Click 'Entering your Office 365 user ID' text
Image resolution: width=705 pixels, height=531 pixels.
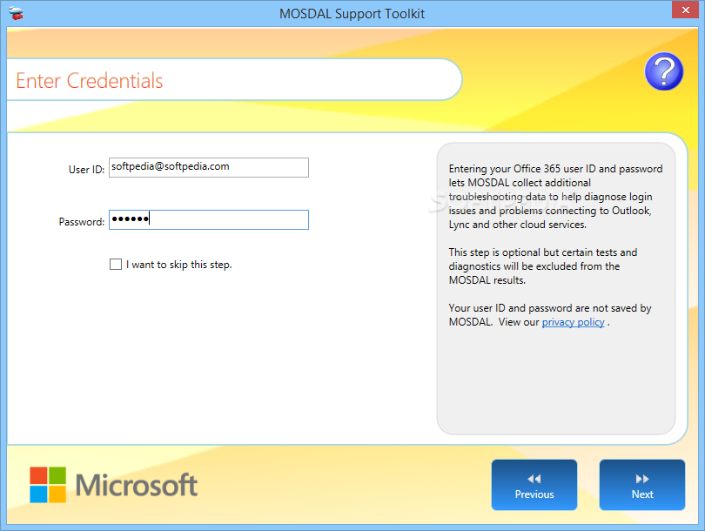[x=555, y=197]
